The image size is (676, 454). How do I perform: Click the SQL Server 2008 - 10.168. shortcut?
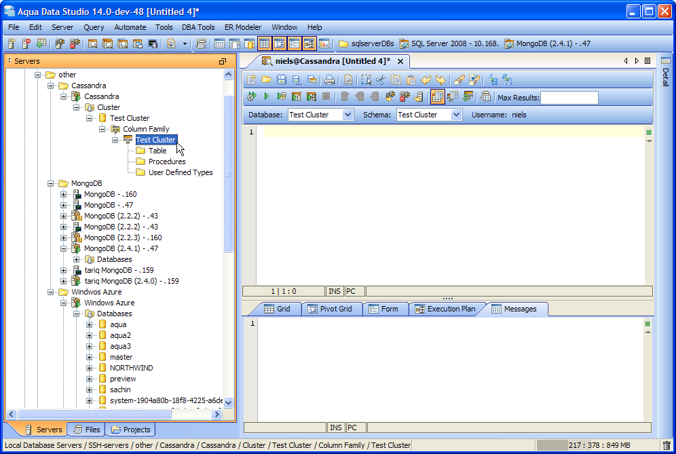[449, 43]
